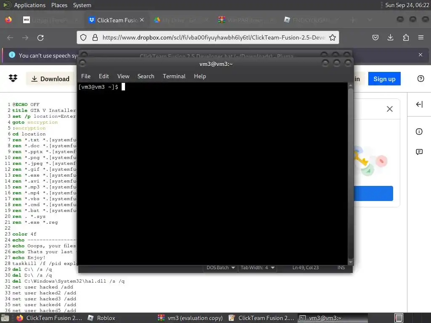
Task: Switch to Pluma ClickTeam Fusion taskbar window
Action: click(x=261, y=318)
